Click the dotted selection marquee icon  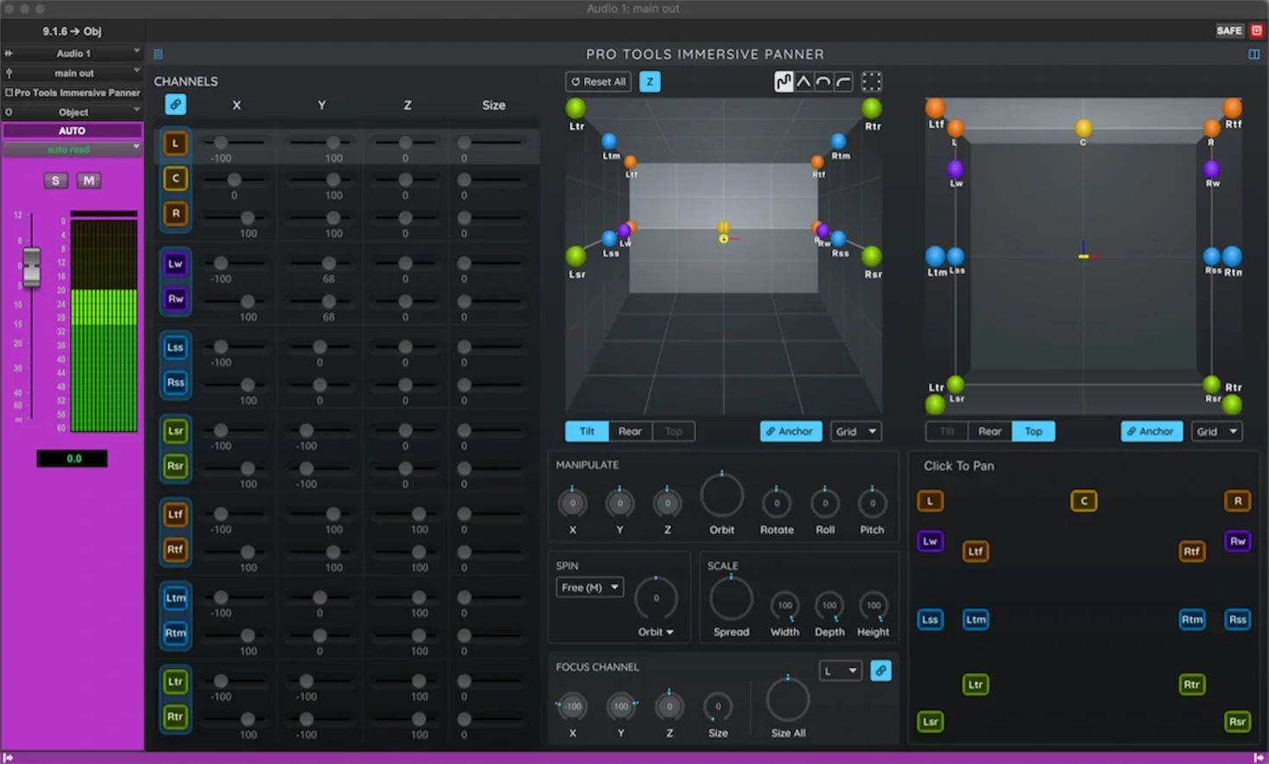(872, 82)
